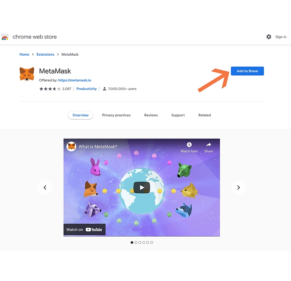
Task: Click the Chrome Web Store logo
Action: point(5,37)
